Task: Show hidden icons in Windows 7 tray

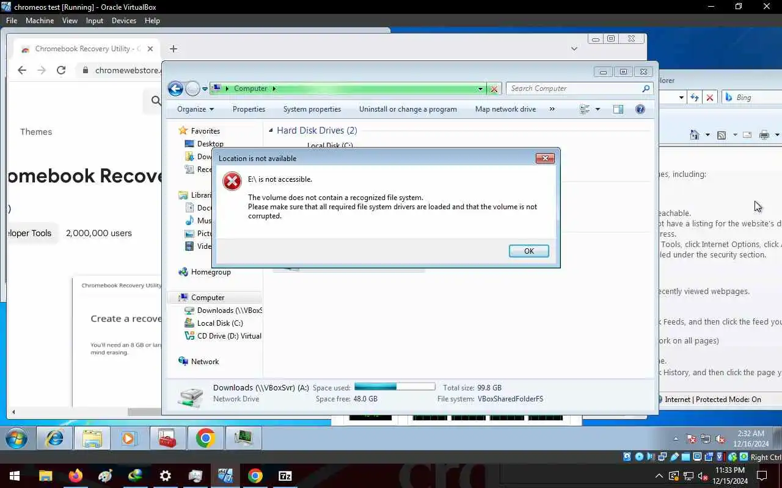Action: pos(676,439)
